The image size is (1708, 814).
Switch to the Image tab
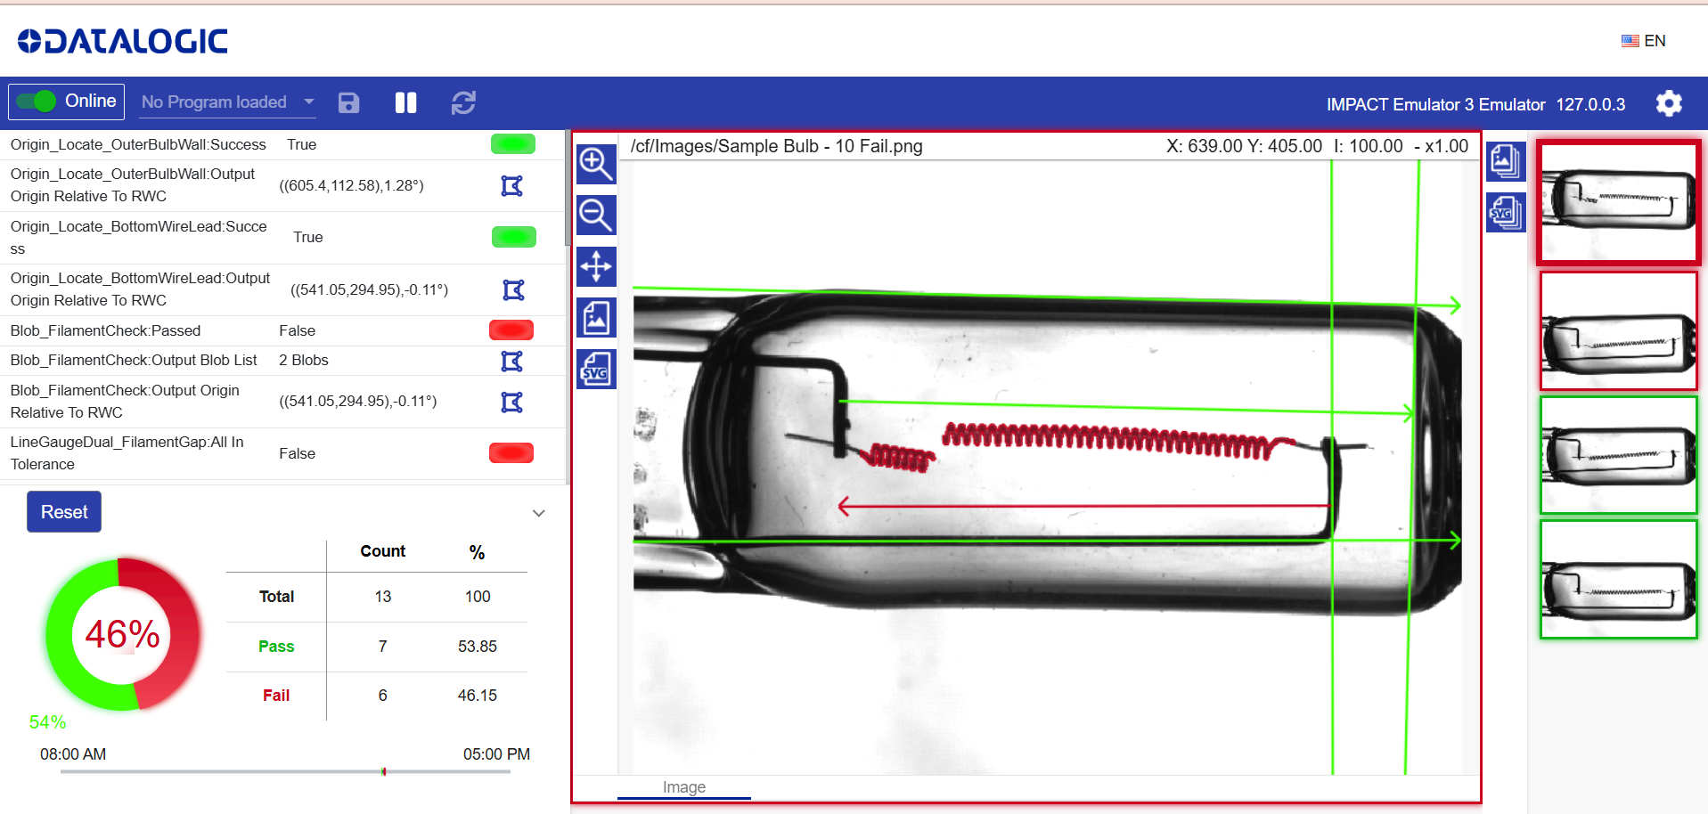(x=683, y=787)
